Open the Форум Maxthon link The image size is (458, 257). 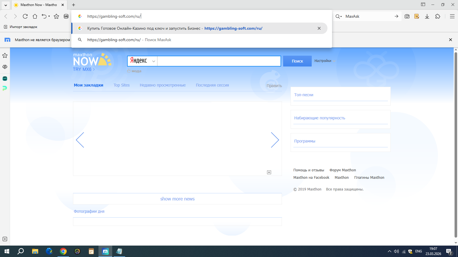[343, 170]
